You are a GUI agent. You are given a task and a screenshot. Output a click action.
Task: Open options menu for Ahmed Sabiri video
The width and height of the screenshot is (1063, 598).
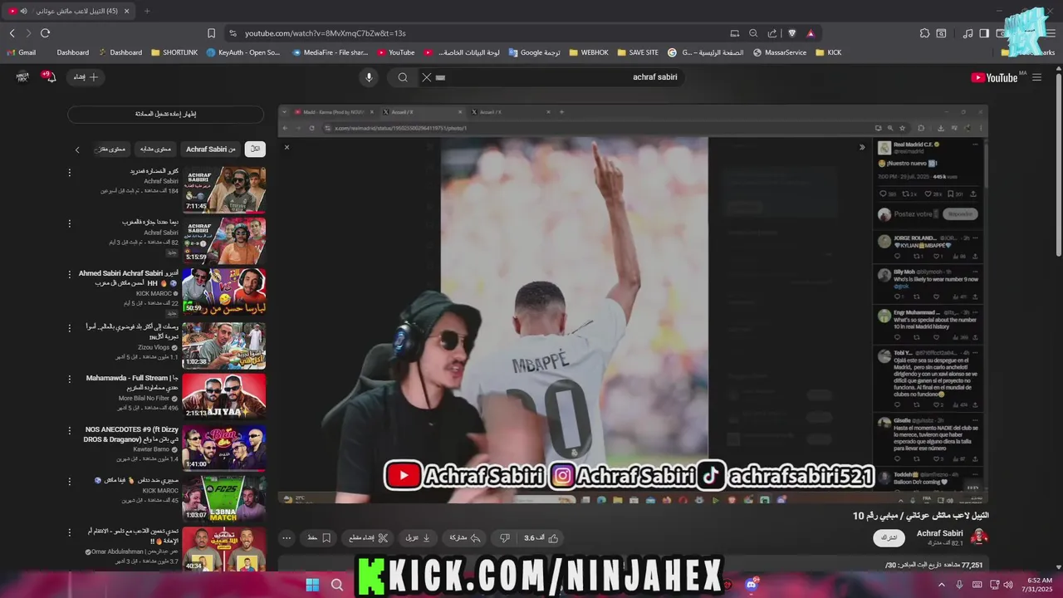70,274
